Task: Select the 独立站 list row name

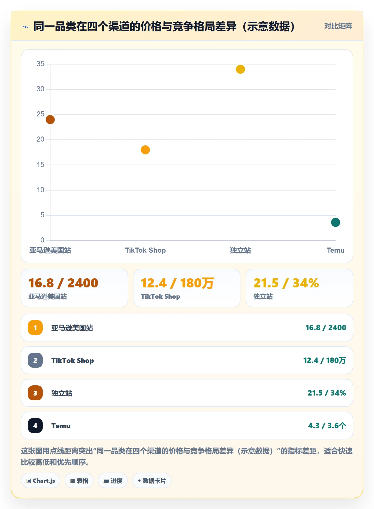Action: point(62,393)
